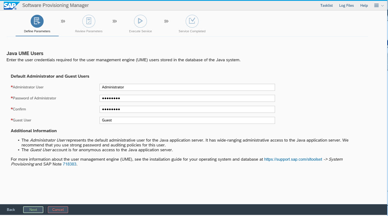Click the Administrator User label
Viewport: 388px width, 216px height.
(28, 87)
